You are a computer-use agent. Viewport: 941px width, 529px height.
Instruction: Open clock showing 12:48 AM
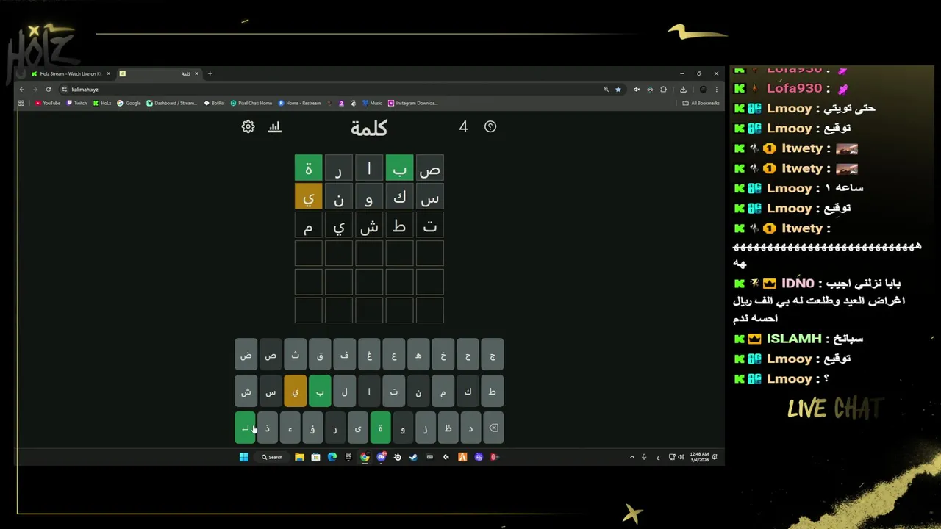700,457
